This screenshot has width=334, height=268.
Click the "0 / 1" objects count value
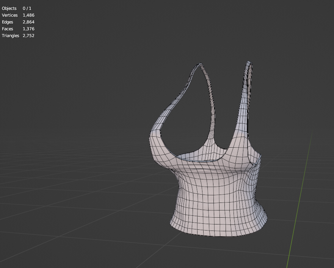[x=27, y=8]
